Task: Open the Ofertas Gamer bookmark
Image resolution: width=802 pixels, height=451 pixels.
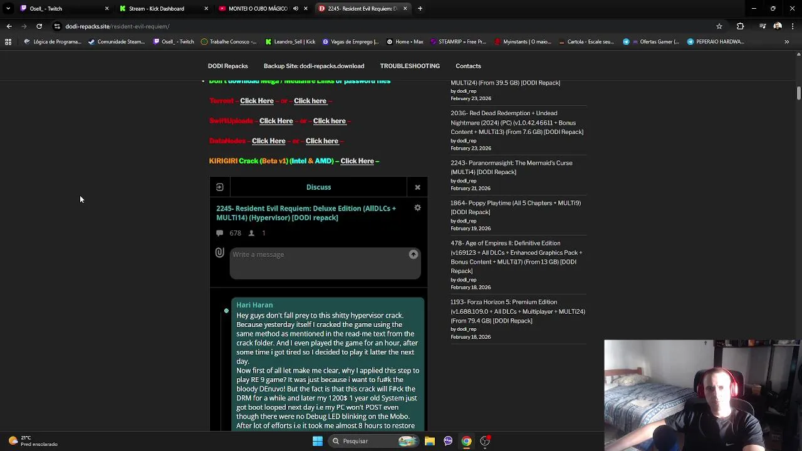Action: 651,42
